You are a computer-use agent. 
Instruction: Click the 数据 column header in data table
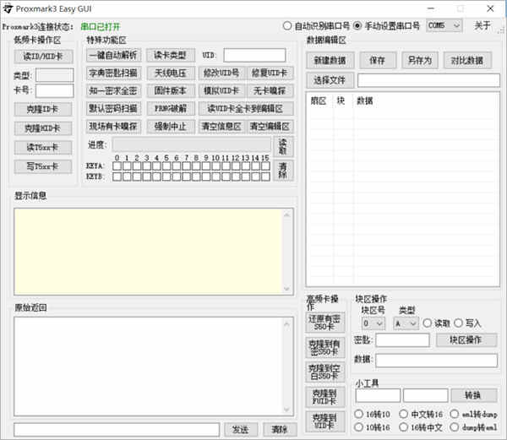click(x=365, y=100)
